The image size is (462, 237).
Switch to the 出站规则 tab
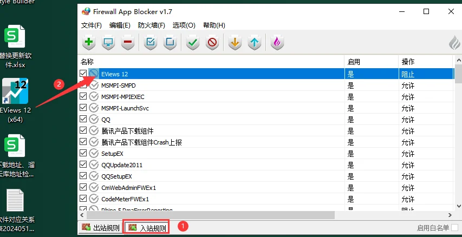(x=101, y=228)
